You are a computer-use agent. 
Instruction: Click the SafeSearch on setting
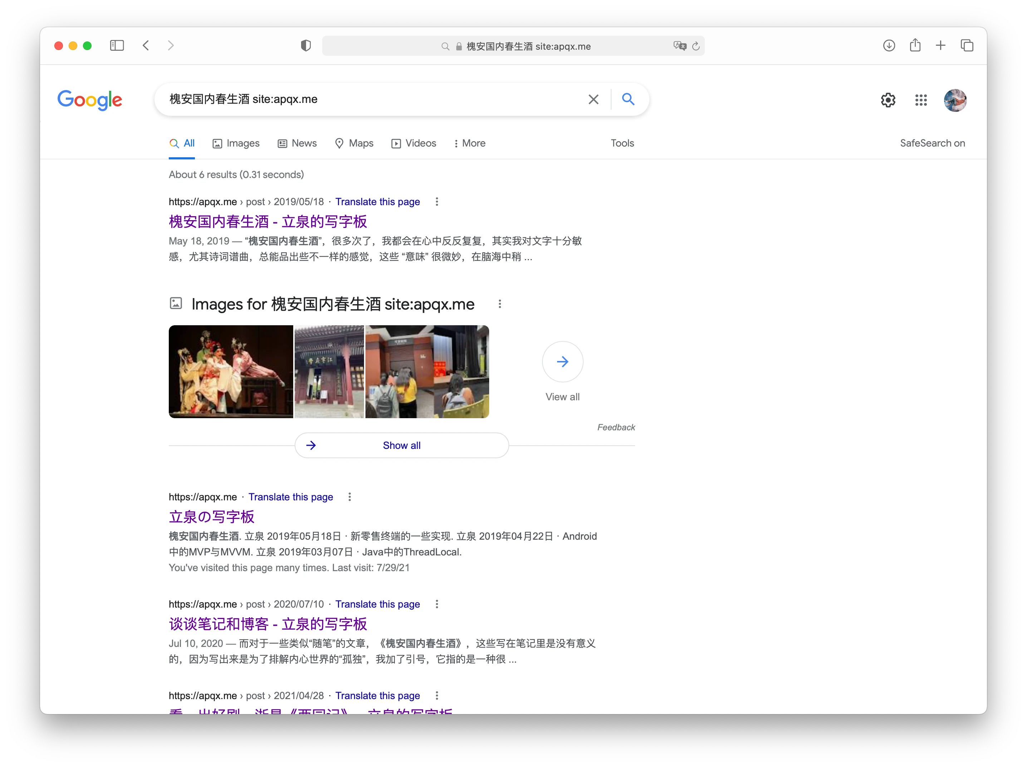pyautogui.click(x=932, y=143)
